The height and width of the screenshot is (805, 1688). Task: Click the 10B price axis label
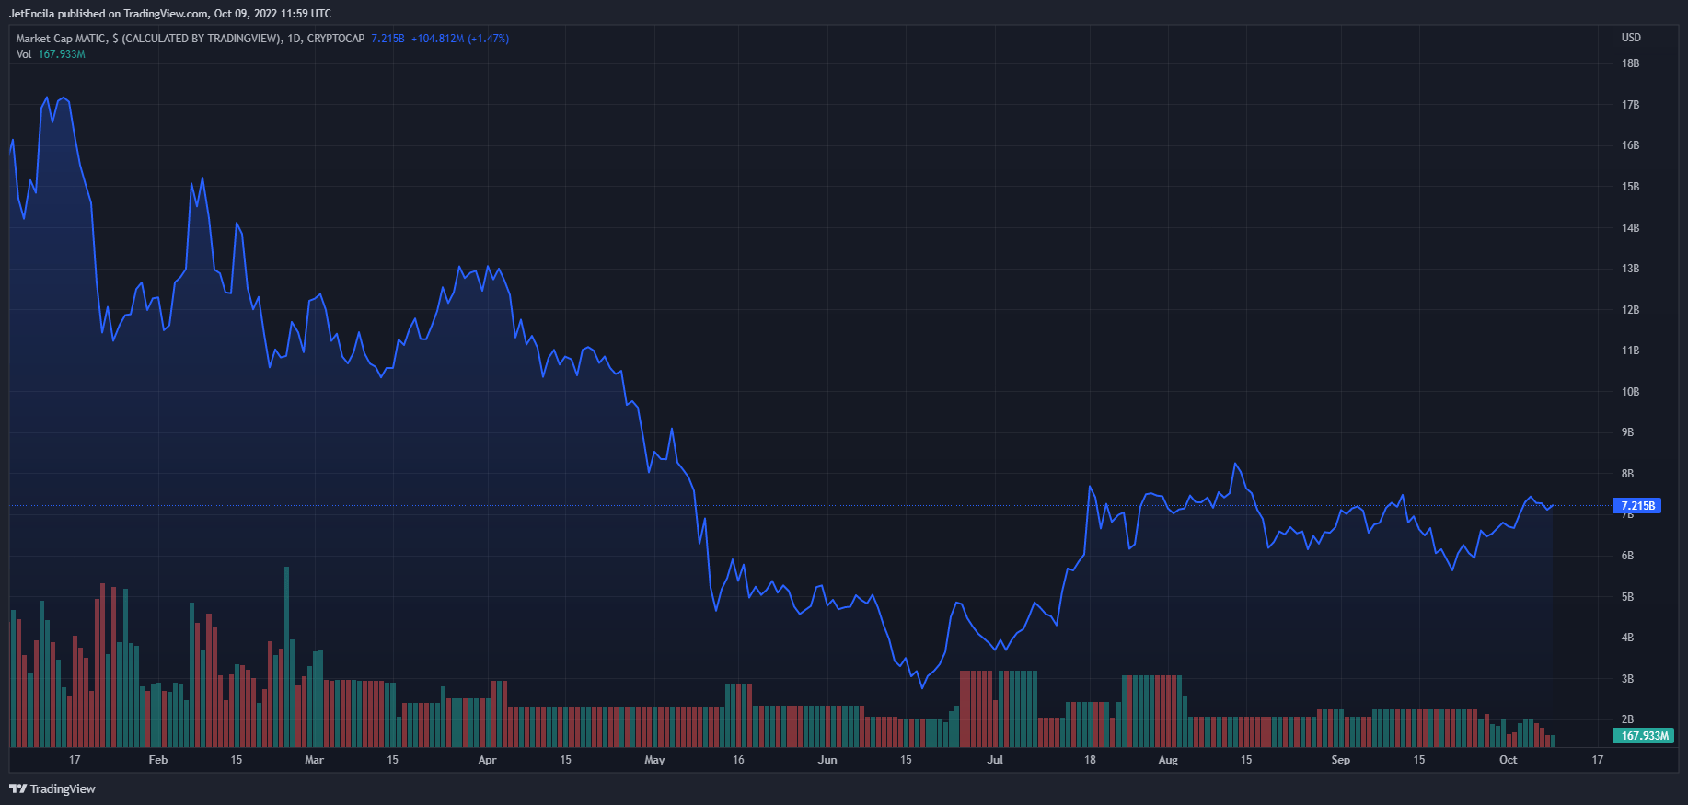[1630, 392]
